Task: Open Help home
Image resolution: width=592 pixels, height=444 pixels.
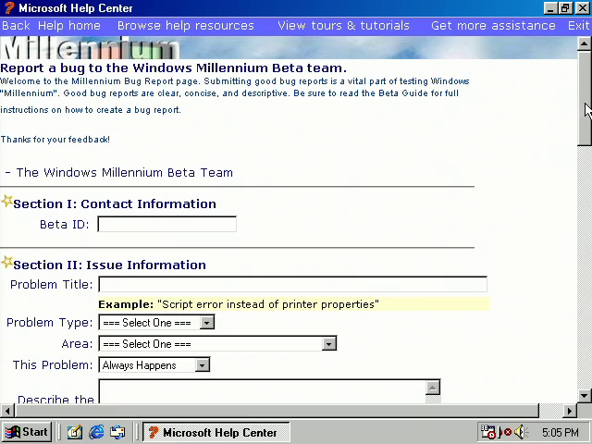Action: (x=69, y=26)
